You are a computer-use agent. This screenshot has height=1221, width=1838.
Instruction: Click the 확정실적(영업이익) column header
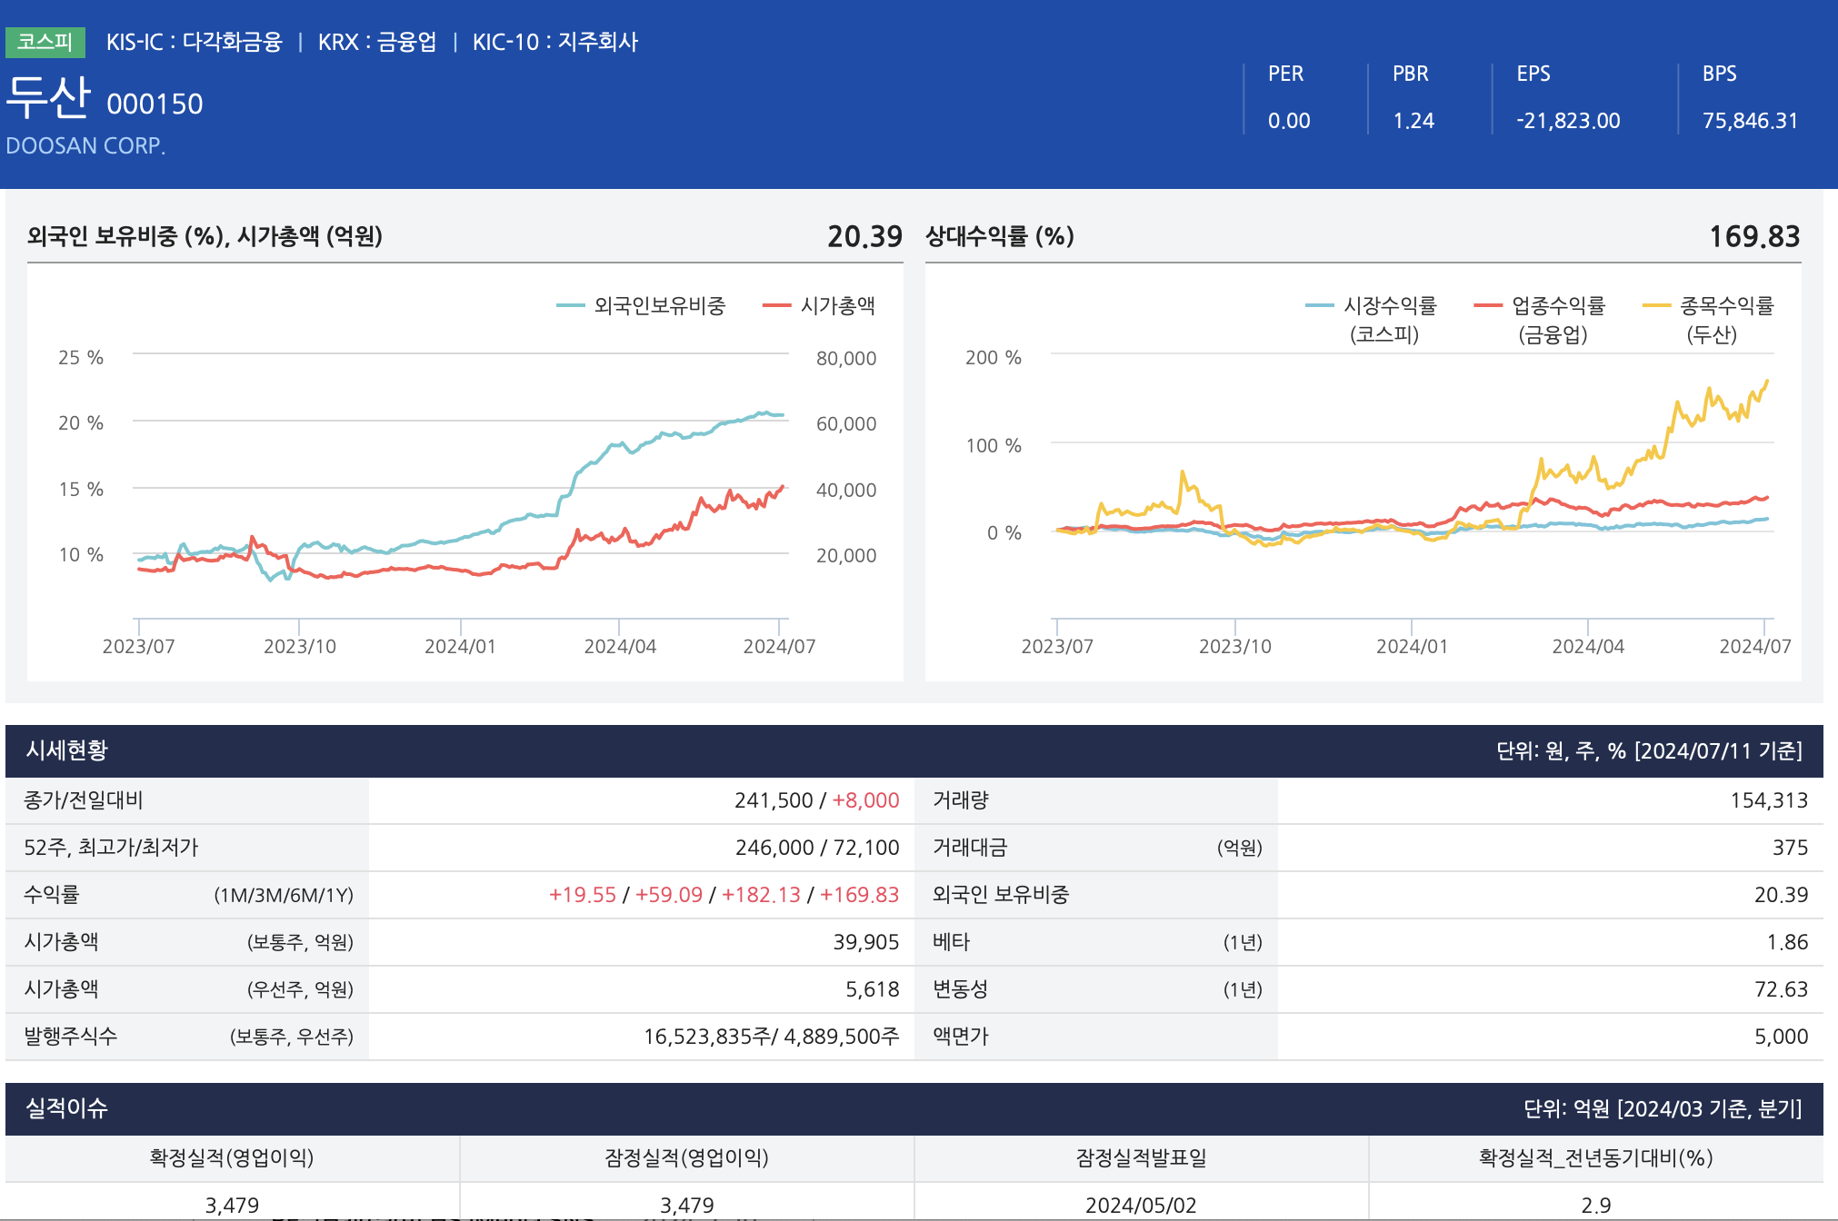point(232,1158)
